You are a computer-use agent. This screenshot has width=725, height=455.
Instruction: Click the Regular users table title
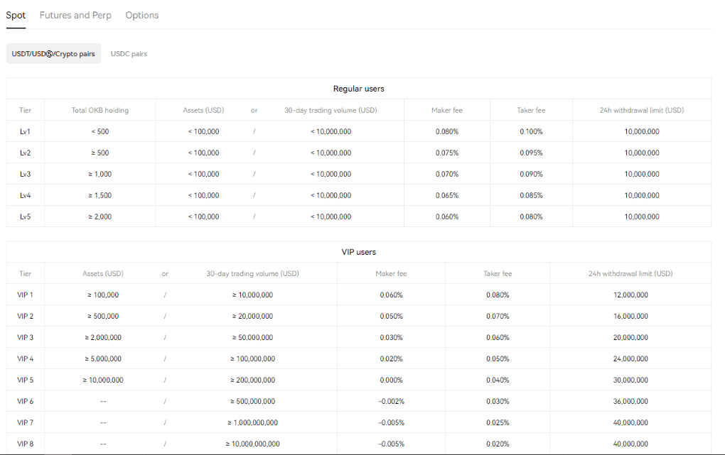click(358, 89)
